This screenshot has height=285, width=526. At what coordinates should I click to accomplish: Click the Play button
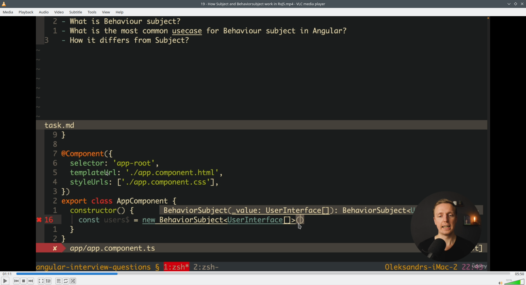(x=5, y=281)
